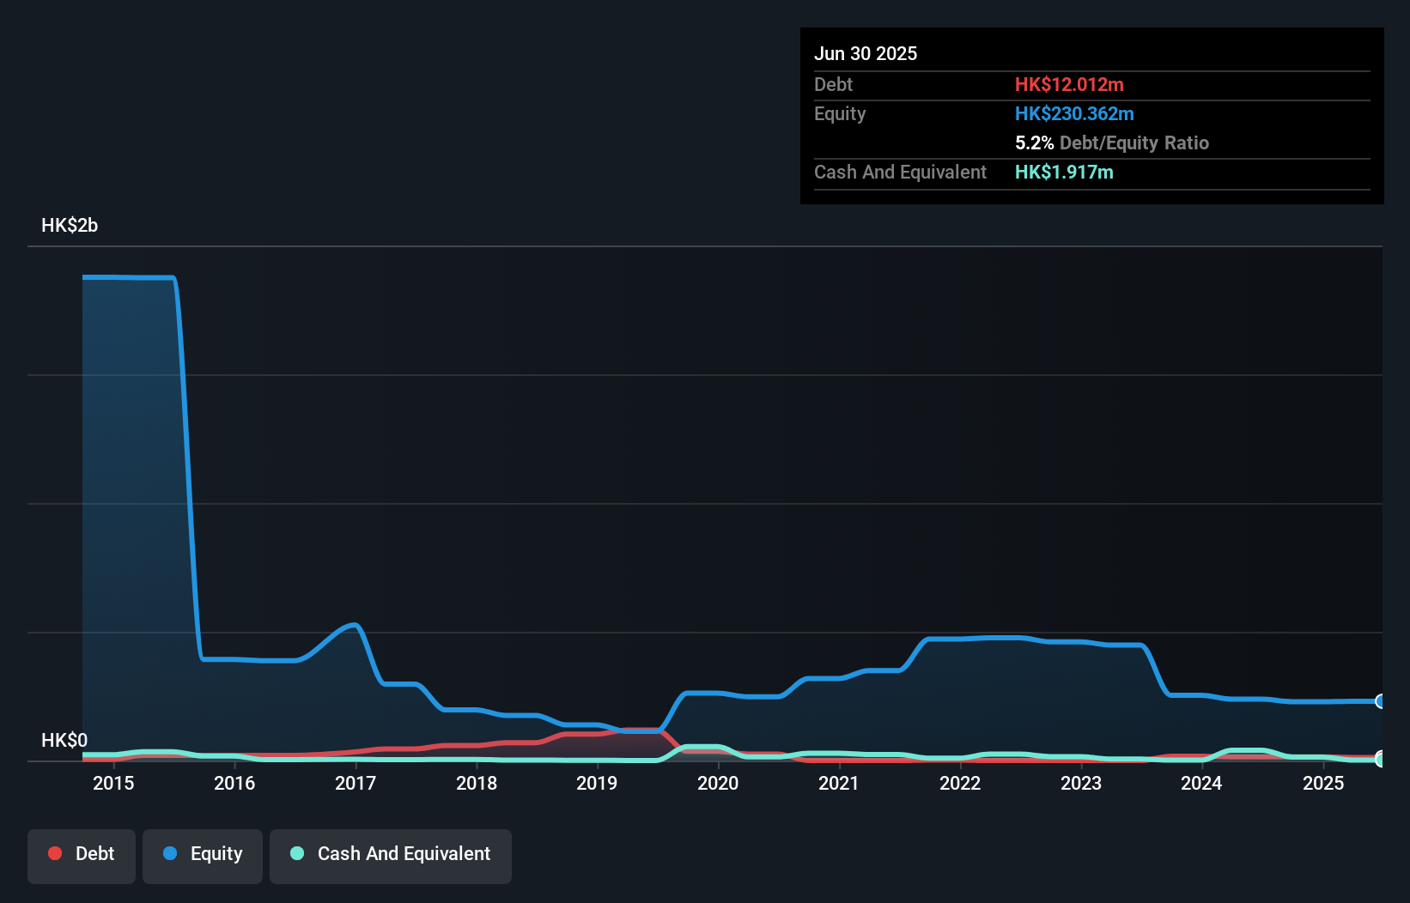Toggle the Debt series legend button
This screenshot has height=903, width=1410.
(x=82, y=856)
